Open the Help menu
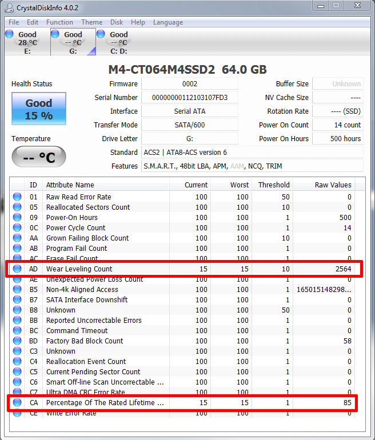375x440 pixels. pyautogui.click(x=138, y=22)
